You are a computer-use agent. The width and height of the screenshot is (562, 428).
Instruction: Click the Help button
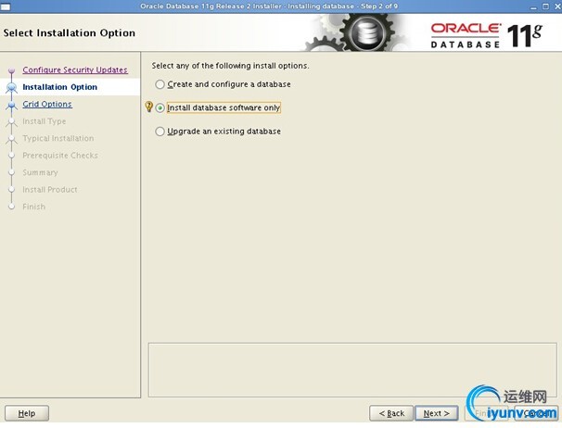(27, 413)
